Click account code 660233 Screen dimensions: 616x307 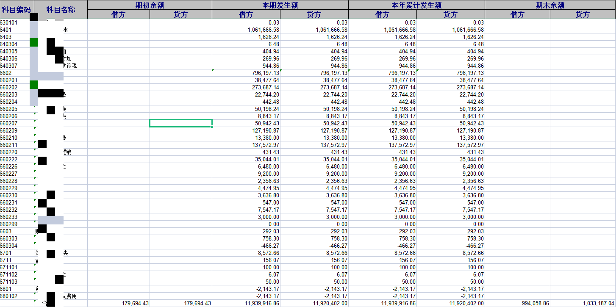pos(9,217)
